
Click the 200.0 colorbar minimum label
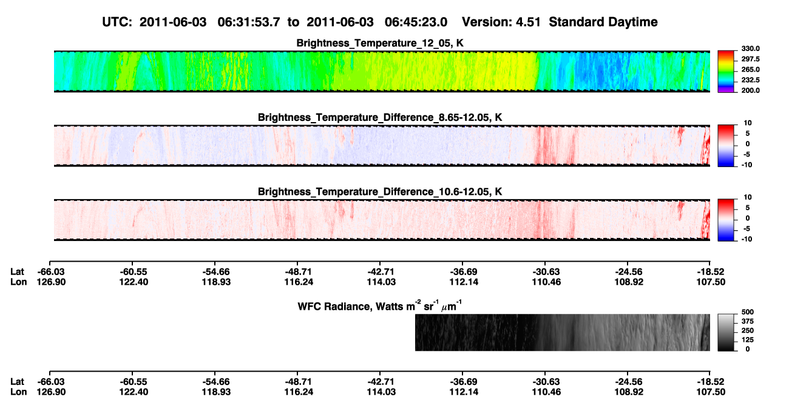pyautogui.click(x=750, y=90)
